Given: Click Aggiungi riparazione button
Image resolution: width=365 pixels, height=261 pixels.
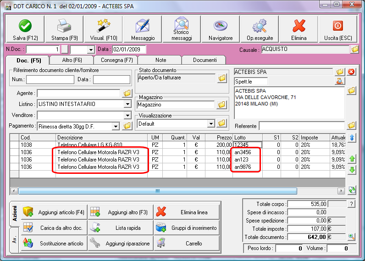Looking at the screenshot, I should coord(121,244).
